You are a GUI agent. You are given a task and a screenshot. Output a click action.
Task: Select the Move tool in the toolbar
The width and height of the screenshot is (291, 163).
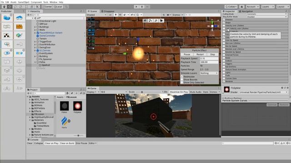tap(10, 7)
